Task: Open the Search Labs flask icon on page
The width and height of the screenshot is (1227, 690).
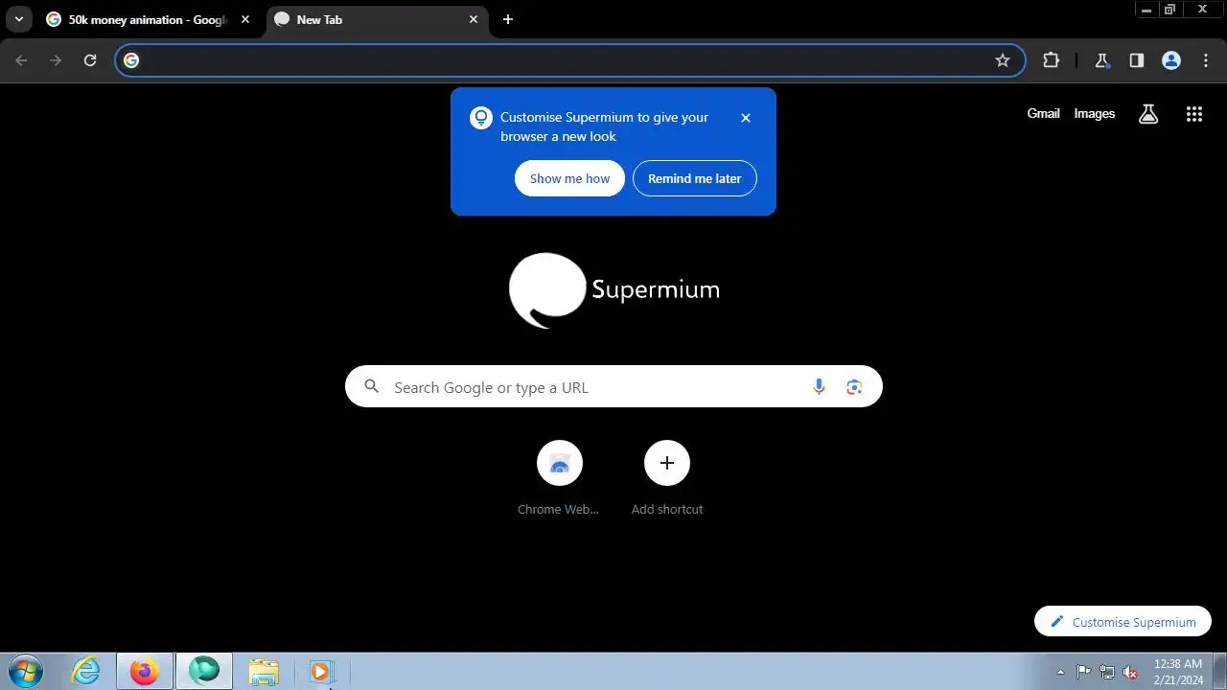Action: (x=1148, y=114)
